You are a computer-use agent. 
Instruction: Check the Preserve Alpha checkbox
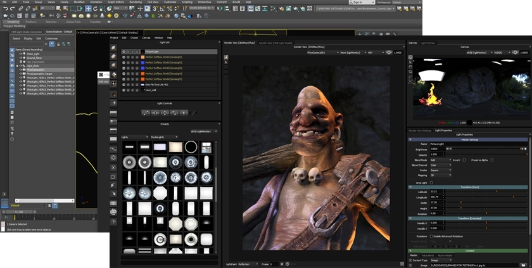click(492, 160)
